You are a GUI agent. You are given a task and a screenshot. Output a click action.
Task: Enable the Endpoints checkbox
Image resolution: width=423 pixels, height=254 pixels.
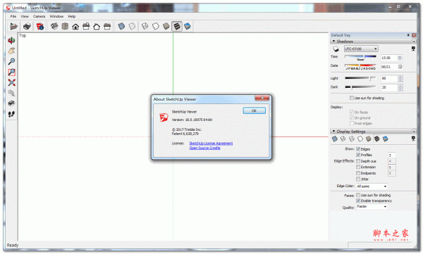click(358, 173)
